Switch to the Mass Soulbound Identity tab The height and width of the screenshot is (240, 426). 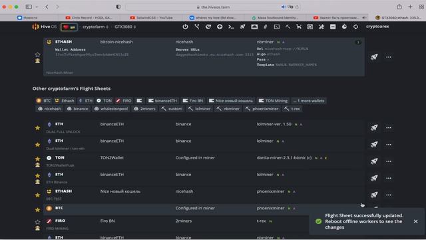click(275, 18)
